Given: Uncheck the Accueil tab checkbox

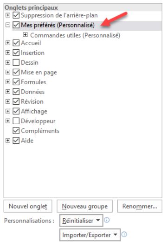Looking at the screenshot, I should (x=16, y=43).
